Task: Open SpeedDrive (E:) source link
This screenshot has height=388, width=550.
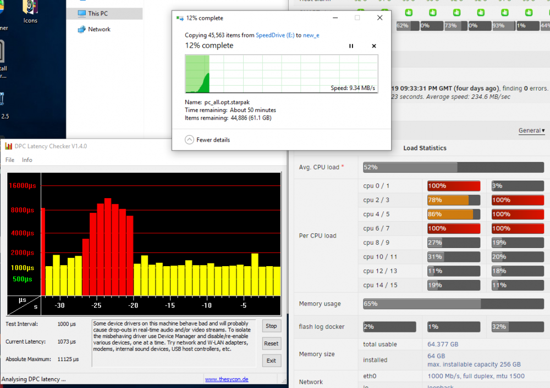Action: click(x=275, y=35)
